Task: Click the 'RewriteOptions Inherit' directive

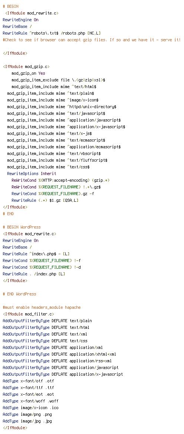Action: [32, 174]
